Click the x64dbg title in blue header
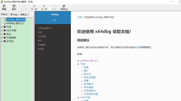Screen dimensions: 181x101 click(x=55, y=14)
